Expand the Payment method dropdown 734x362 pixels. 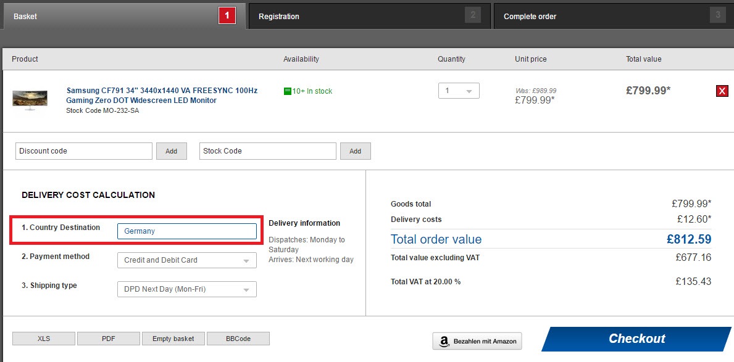[x=187, y=260]
